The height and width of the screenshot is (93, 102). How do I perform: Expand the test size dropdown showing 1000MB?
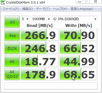click(x=41, y=19)
